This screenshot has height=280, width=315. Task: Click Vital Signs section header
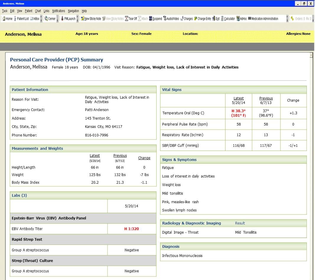(x=233, y=90)
